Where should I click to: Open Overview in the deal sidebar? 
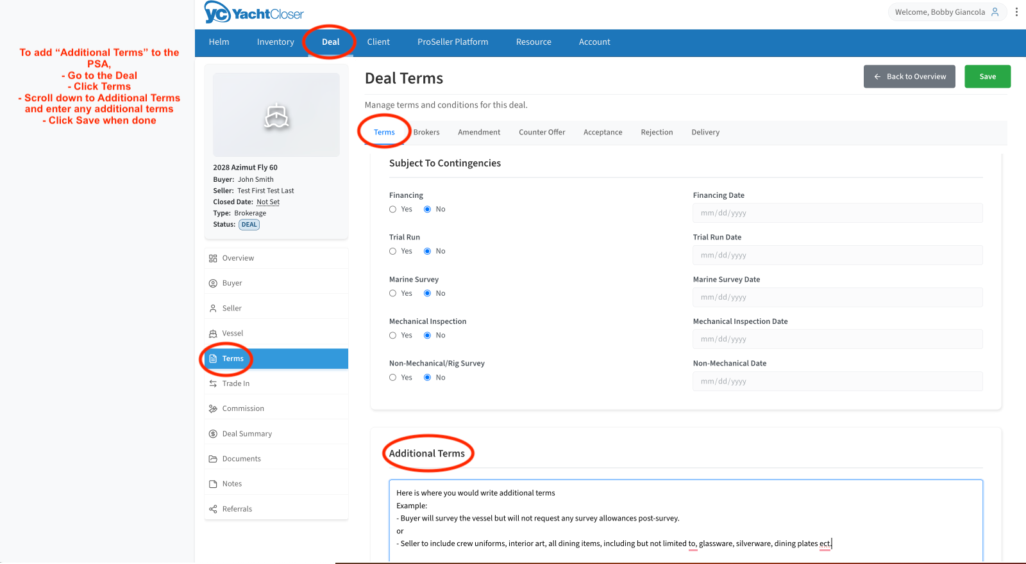point(276,259)
